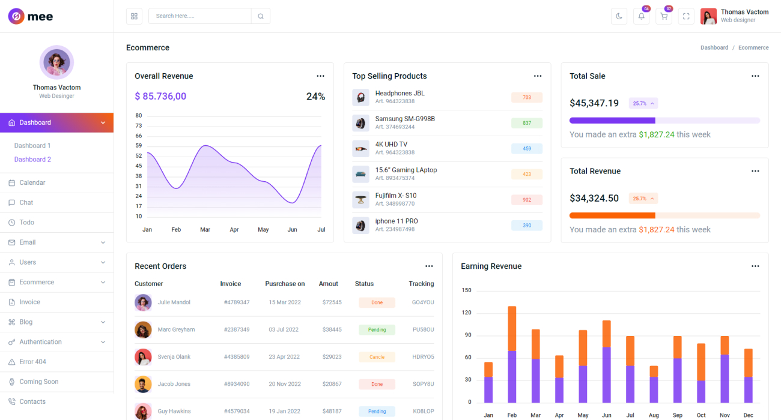Screen dimensions: 781x420
Task: Open notifications bell icon
Action: coord(641,16)
